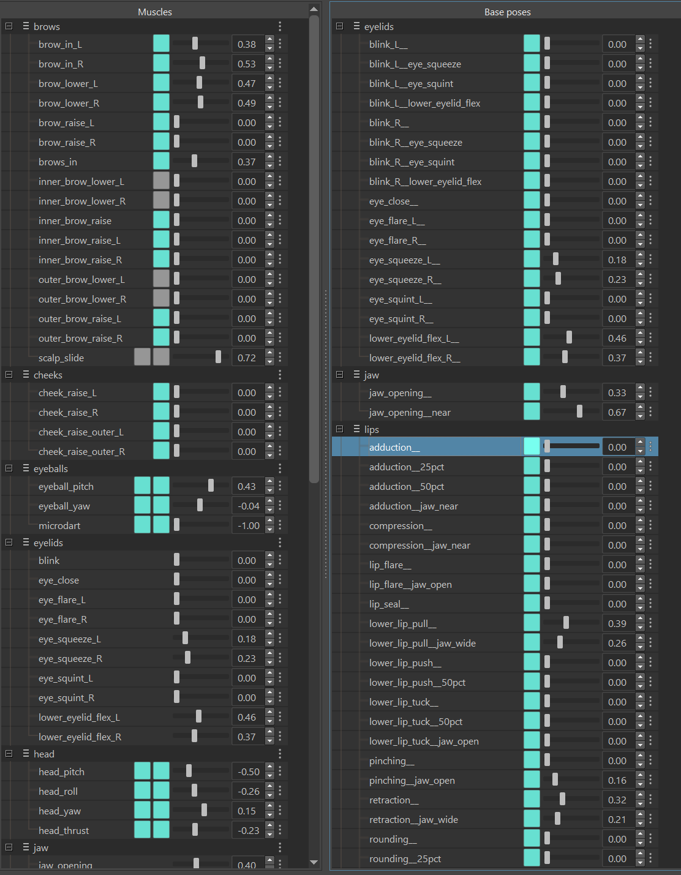Collapse the cheeks group
Screen dimensions: 681x875
9,375
